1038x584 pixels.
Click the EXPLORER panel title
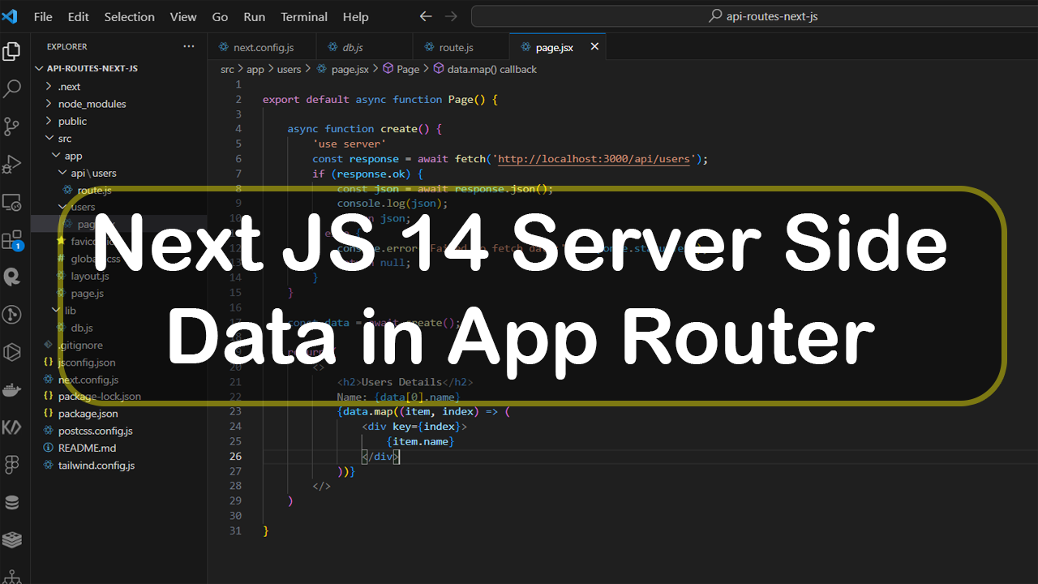66,47
